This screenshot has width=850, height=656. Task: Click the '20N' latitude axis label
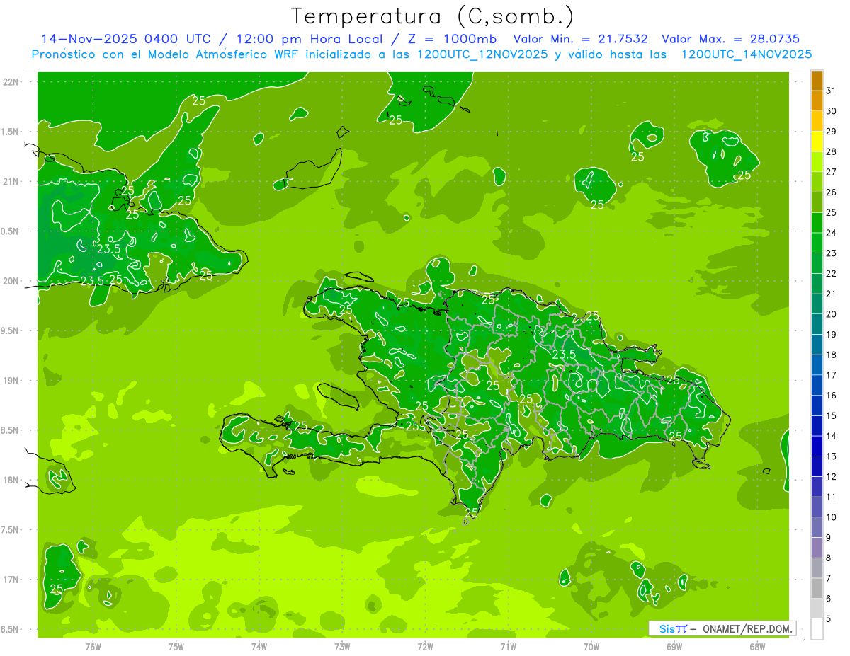point(12,281)
